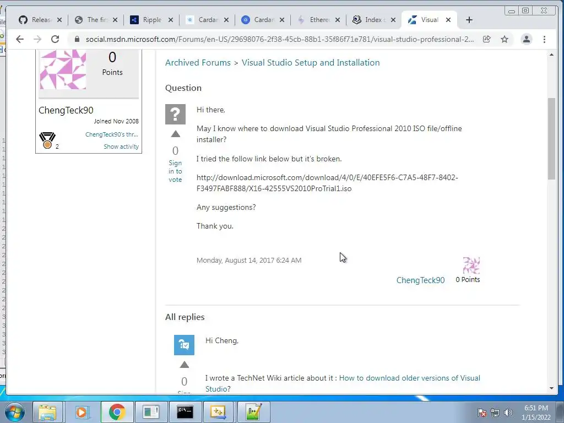The image size is (564, 423).
Task: Click the 'ChengTeck90' name in user card
Action: pos(66,110)
